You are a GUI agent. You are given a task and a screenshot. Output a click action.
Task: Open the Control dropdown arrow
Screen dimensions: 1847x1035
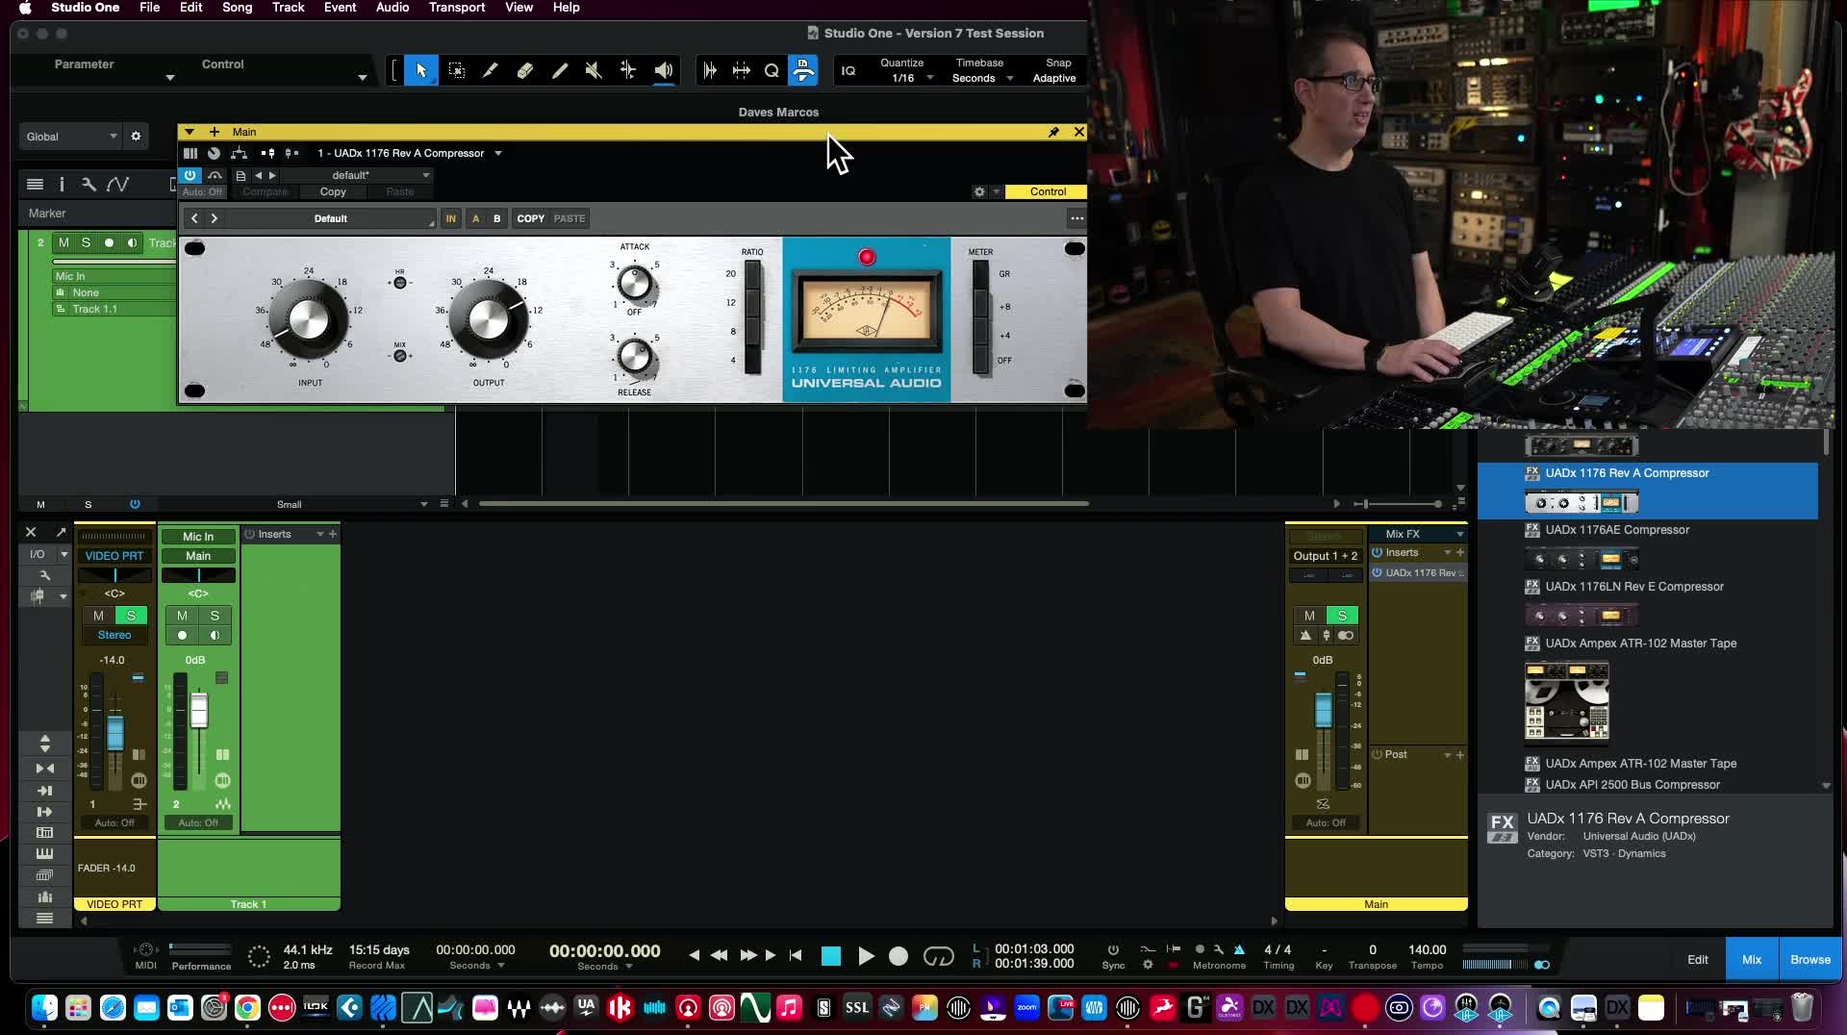pos(363,77)
